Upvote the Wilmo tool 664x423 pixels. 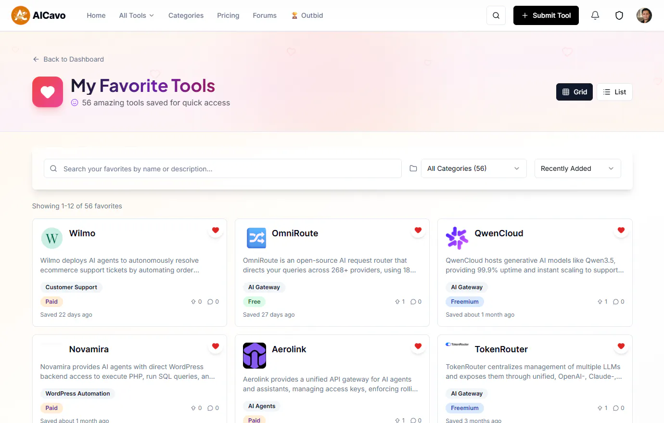[196, 302]
